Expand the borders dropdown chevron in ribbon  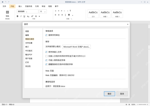coord(72,15)
